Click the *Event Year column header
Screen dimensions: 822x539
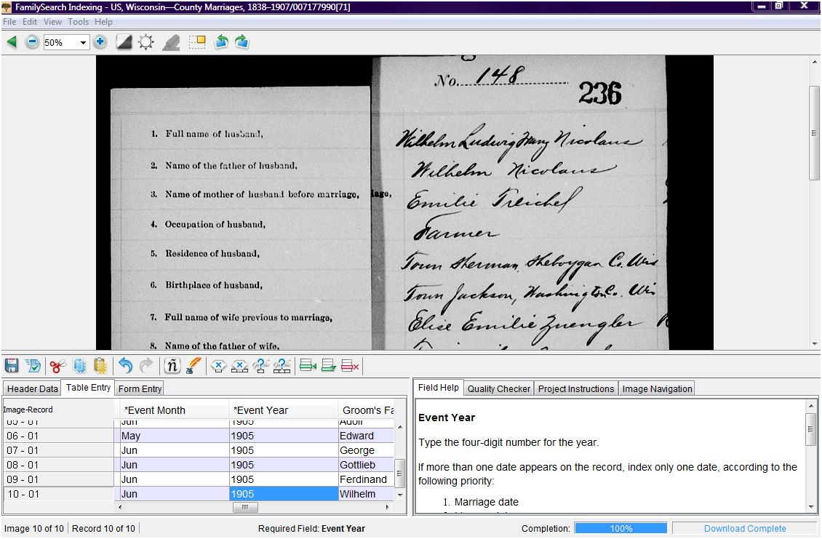tap(284, 410)
